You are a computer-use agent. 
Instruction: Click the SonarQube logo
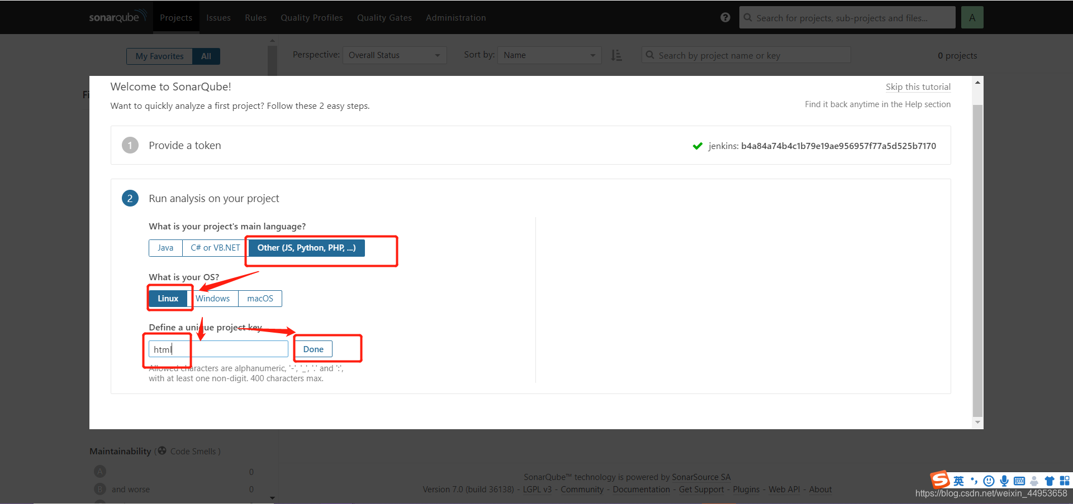tap(118, 17)
